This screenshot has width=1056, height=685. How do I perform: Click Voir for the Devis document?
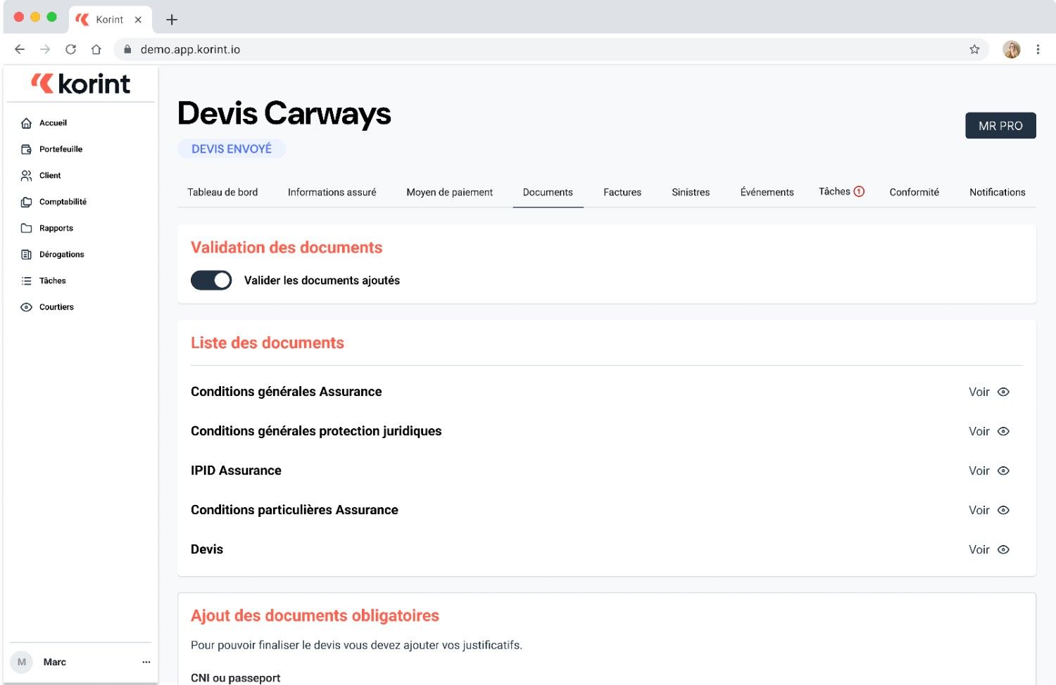coord(979,549)
